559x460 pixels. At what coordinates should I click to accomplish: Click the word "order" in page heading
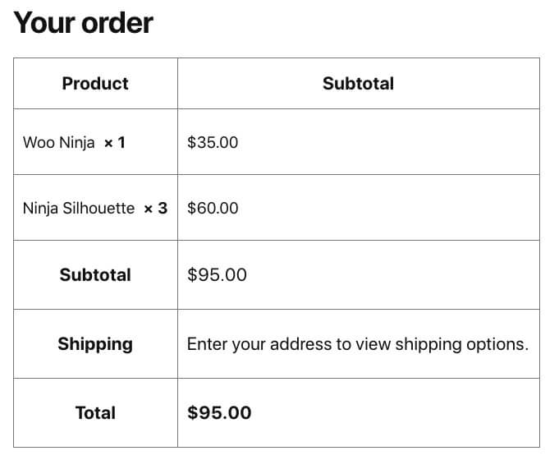coord(118,23)
